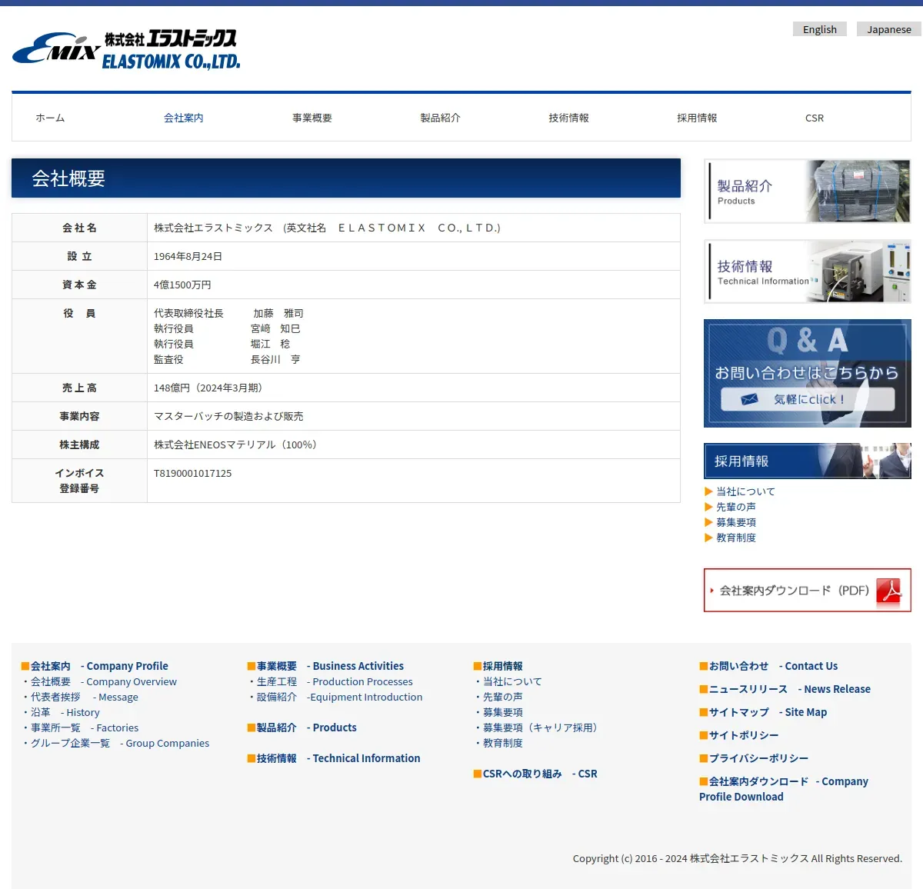
Task: Open footer 募集要項（キャリア採用）link
Action: click(542, 728)
